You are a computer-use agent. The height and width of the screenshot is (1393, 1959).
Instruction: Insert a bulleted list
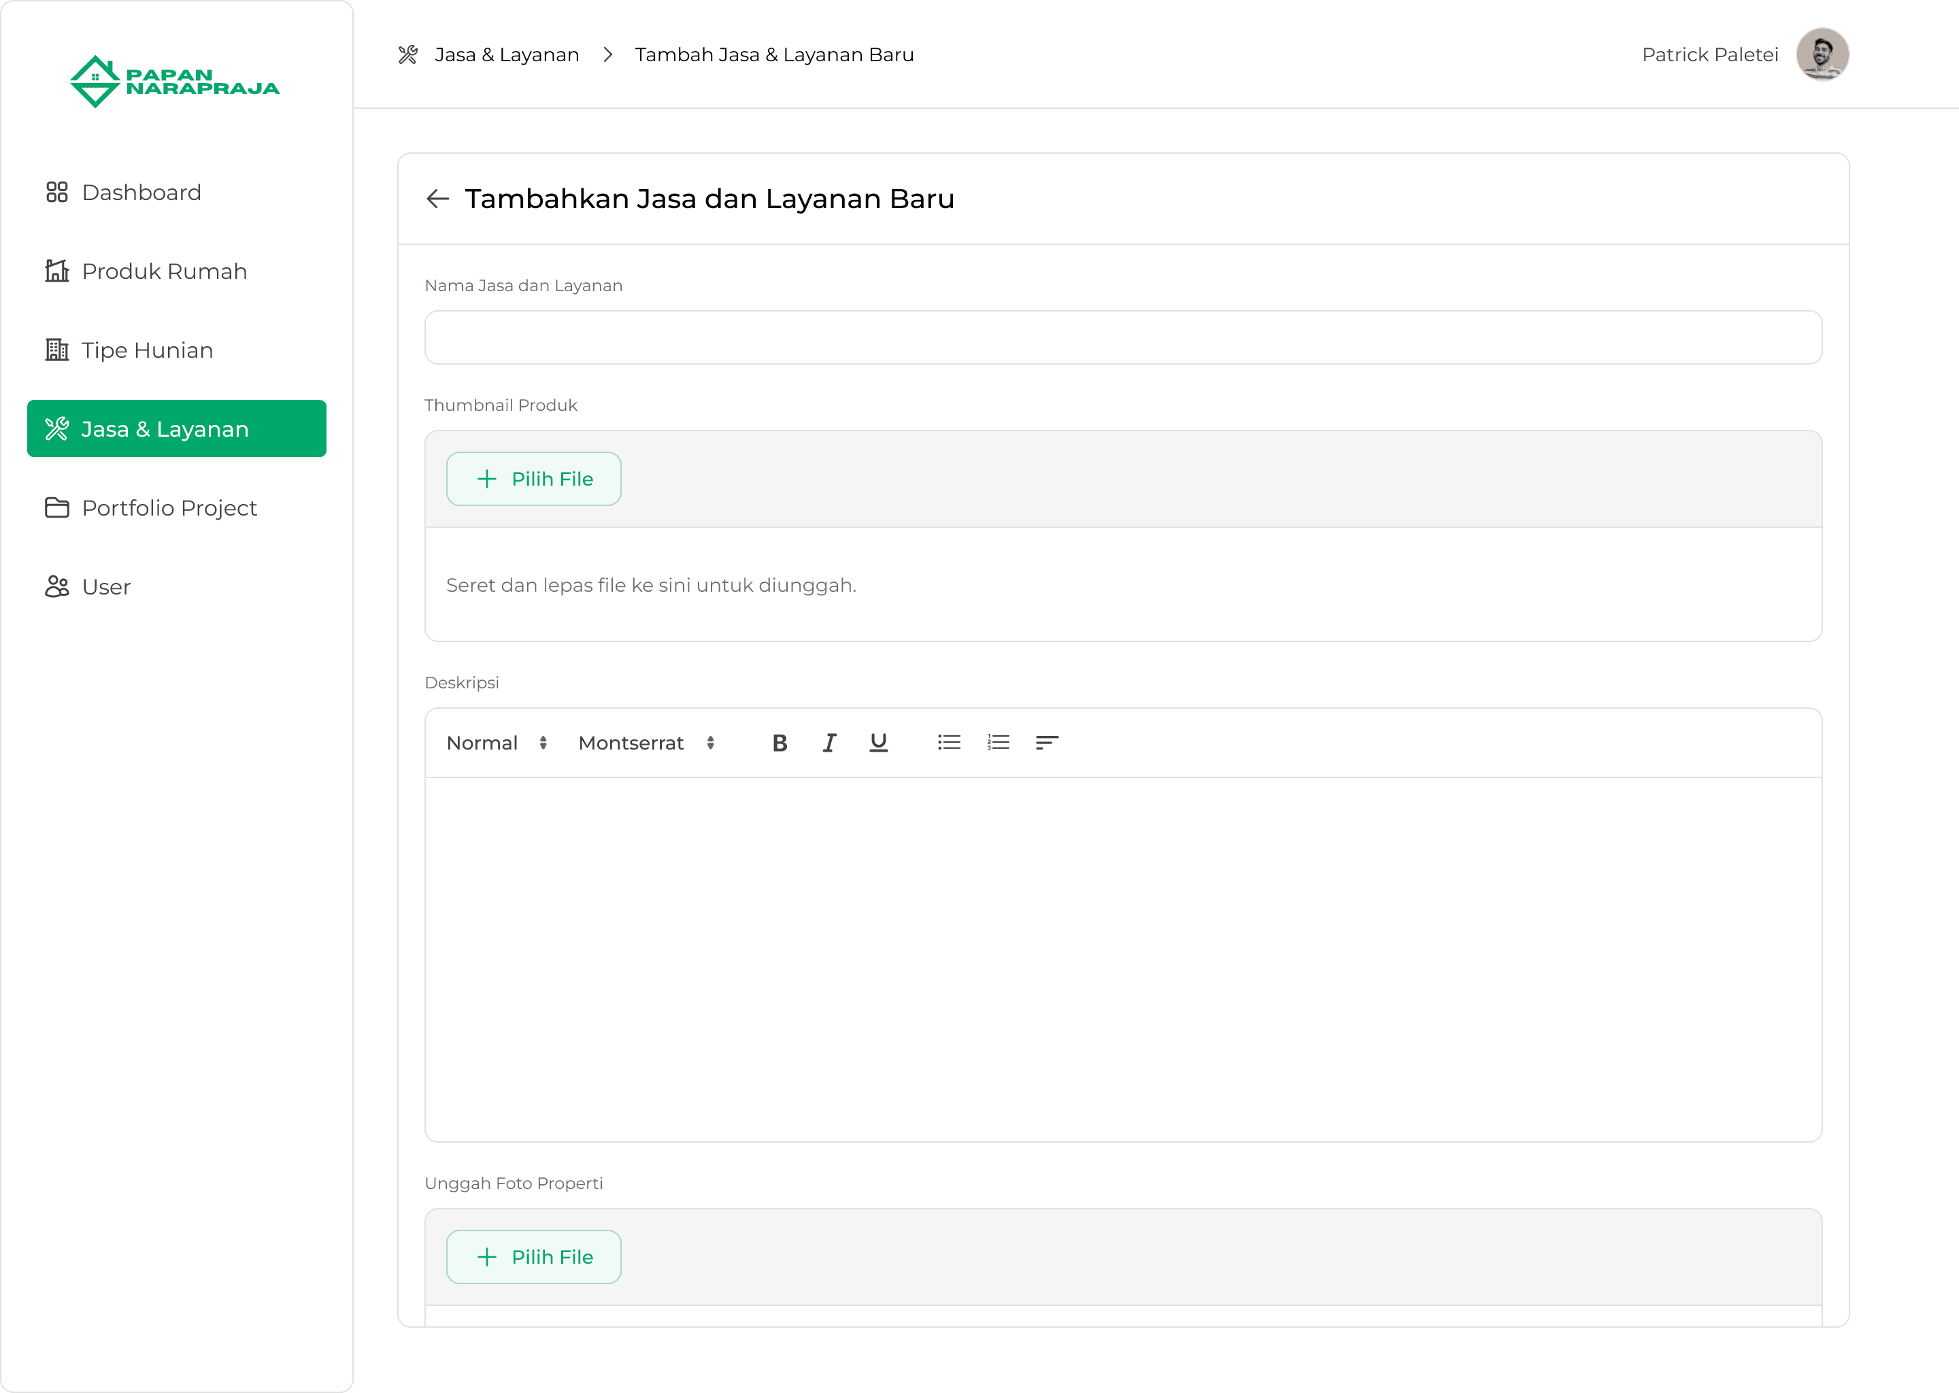[949, 743]
